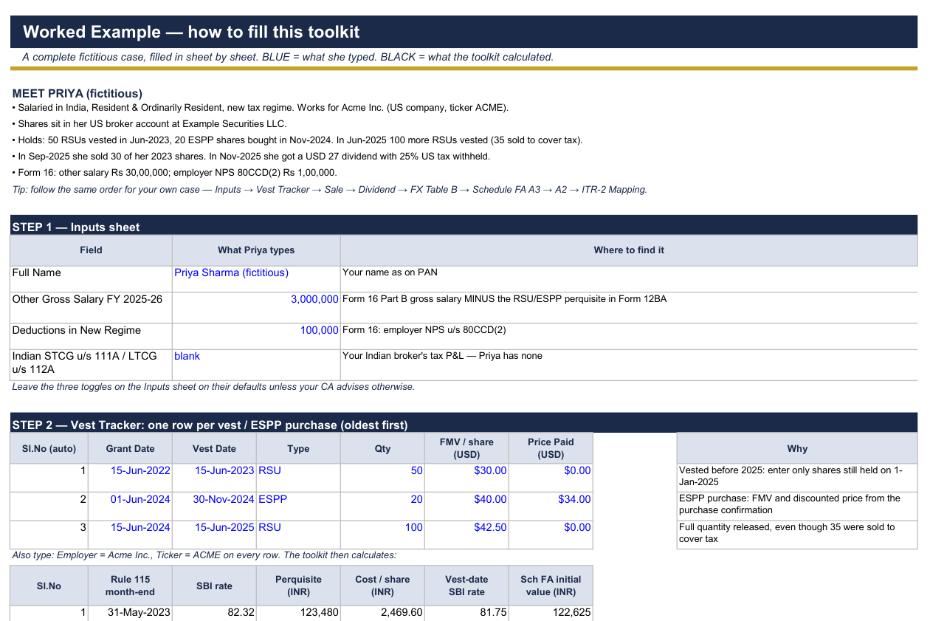The image size is (930, 621).
Task: Click the 3,000,000 salary value cell
Action: (256, 308)
